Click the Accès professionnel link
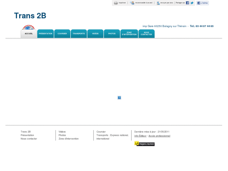The height and width of the screenshot is (171, 228). 159,136
